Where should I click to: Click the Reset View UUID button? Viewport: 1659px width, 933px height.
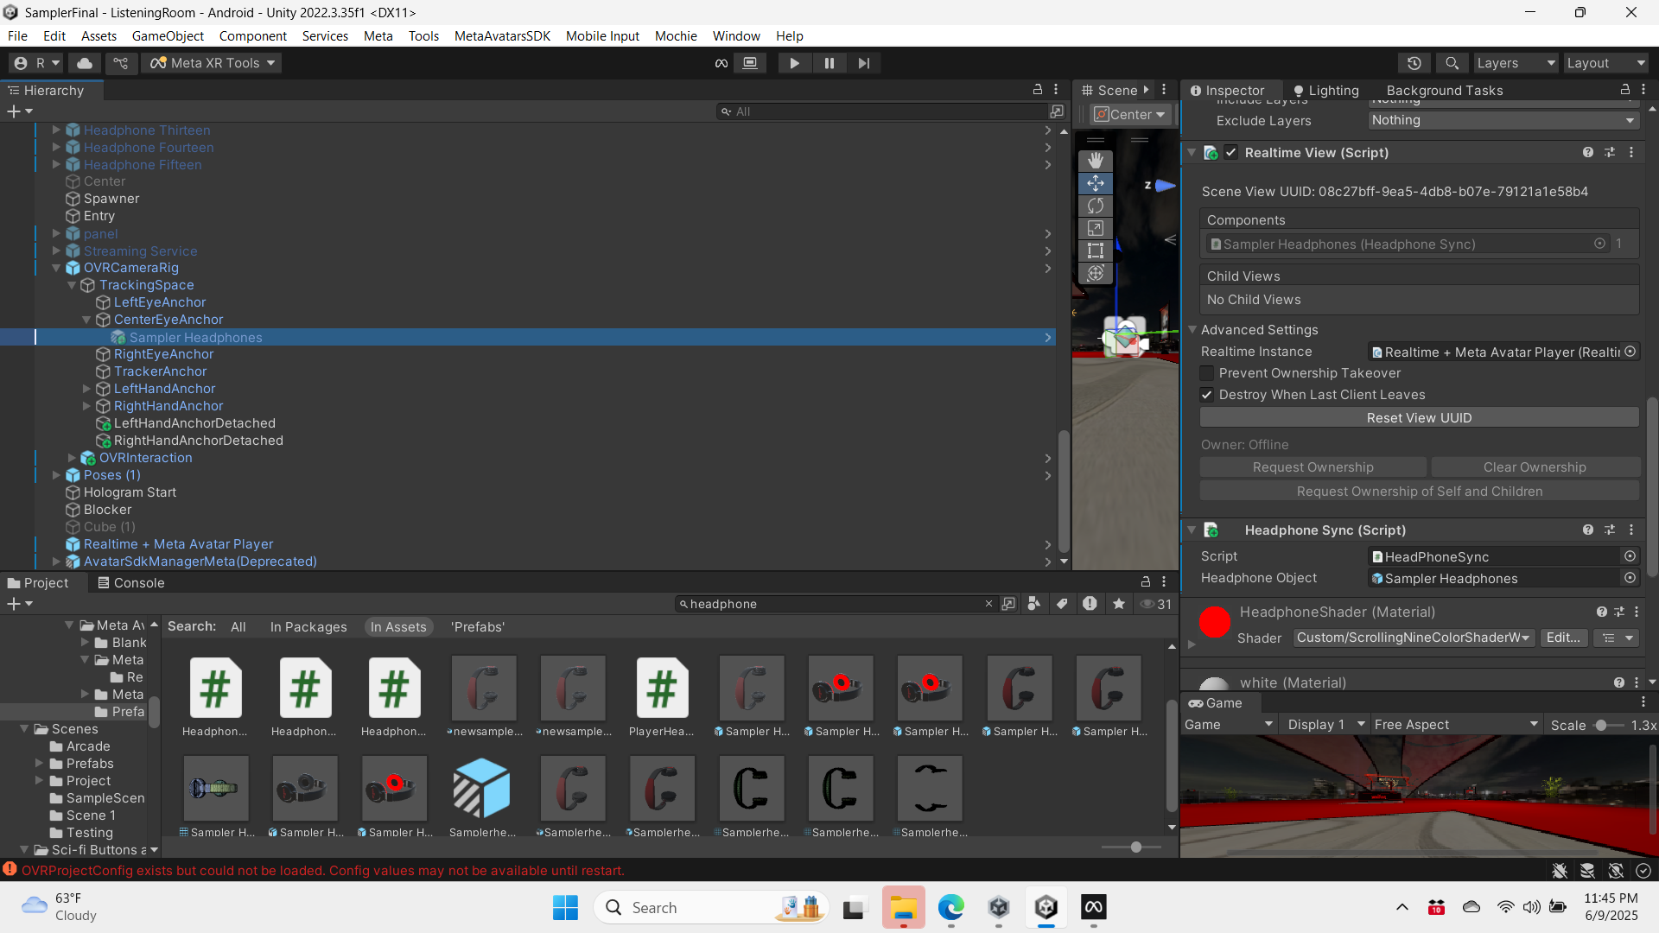point(1419,418)
